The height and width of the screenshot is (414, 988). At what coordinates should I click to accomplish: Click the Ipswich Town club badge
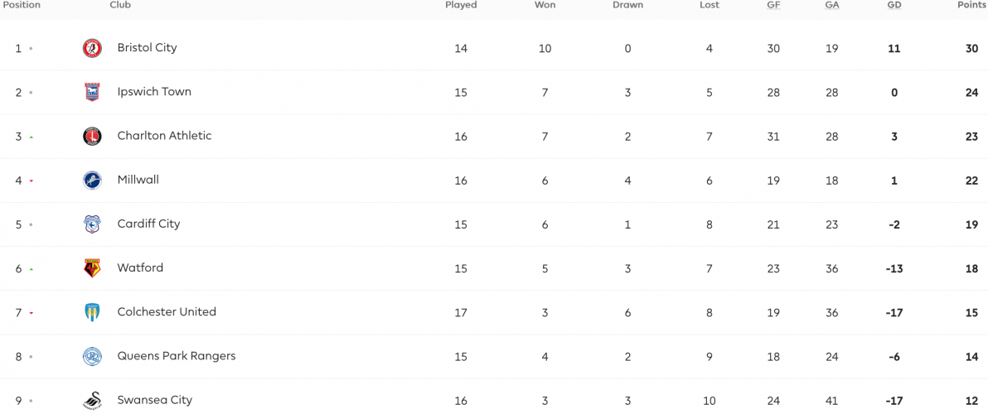point(93,93)
